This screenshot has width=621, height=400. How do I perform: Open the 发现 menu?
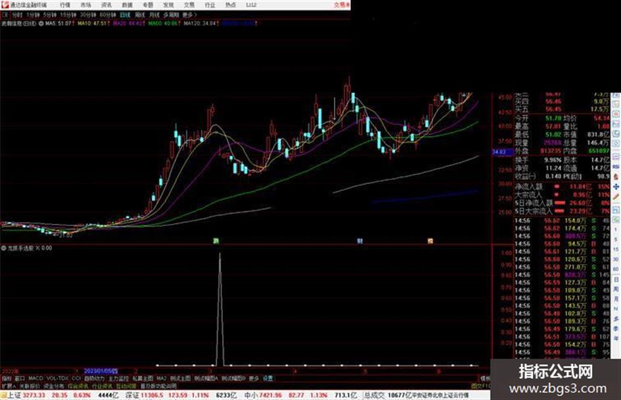coord(168,5)
